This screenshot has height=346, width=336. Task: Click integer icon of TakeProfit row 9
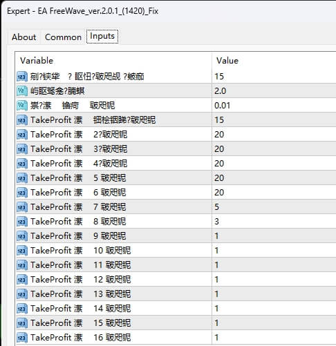pyautogui.click(x=22, y=236)
